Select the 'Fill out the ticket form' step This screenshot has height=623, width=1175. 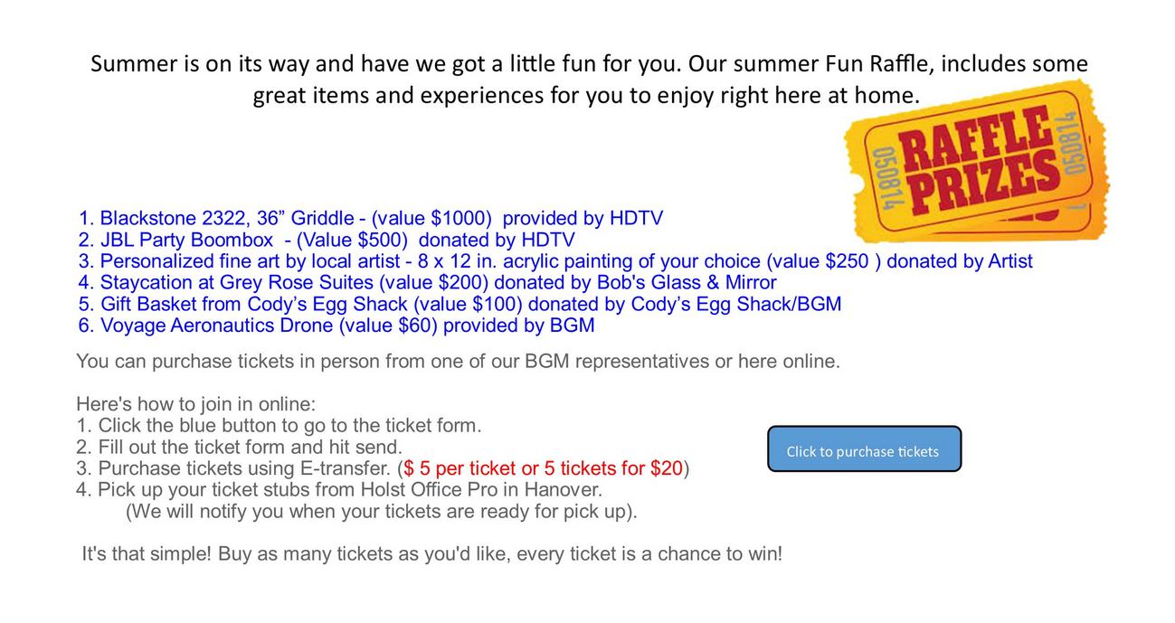pos(239,447)
